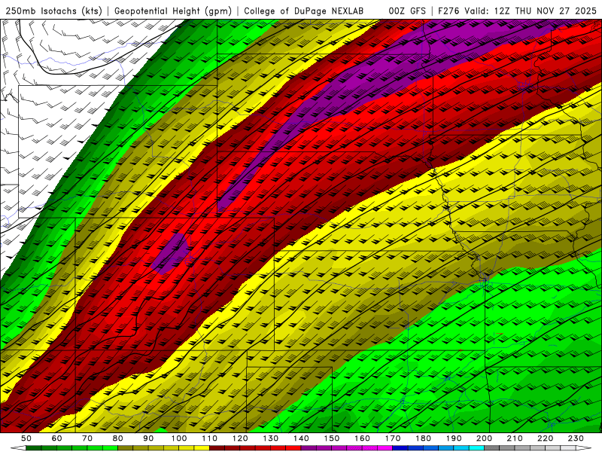Click the "230" color scale label
This screenshot has width=602, height=452.
tap(576, 438)
